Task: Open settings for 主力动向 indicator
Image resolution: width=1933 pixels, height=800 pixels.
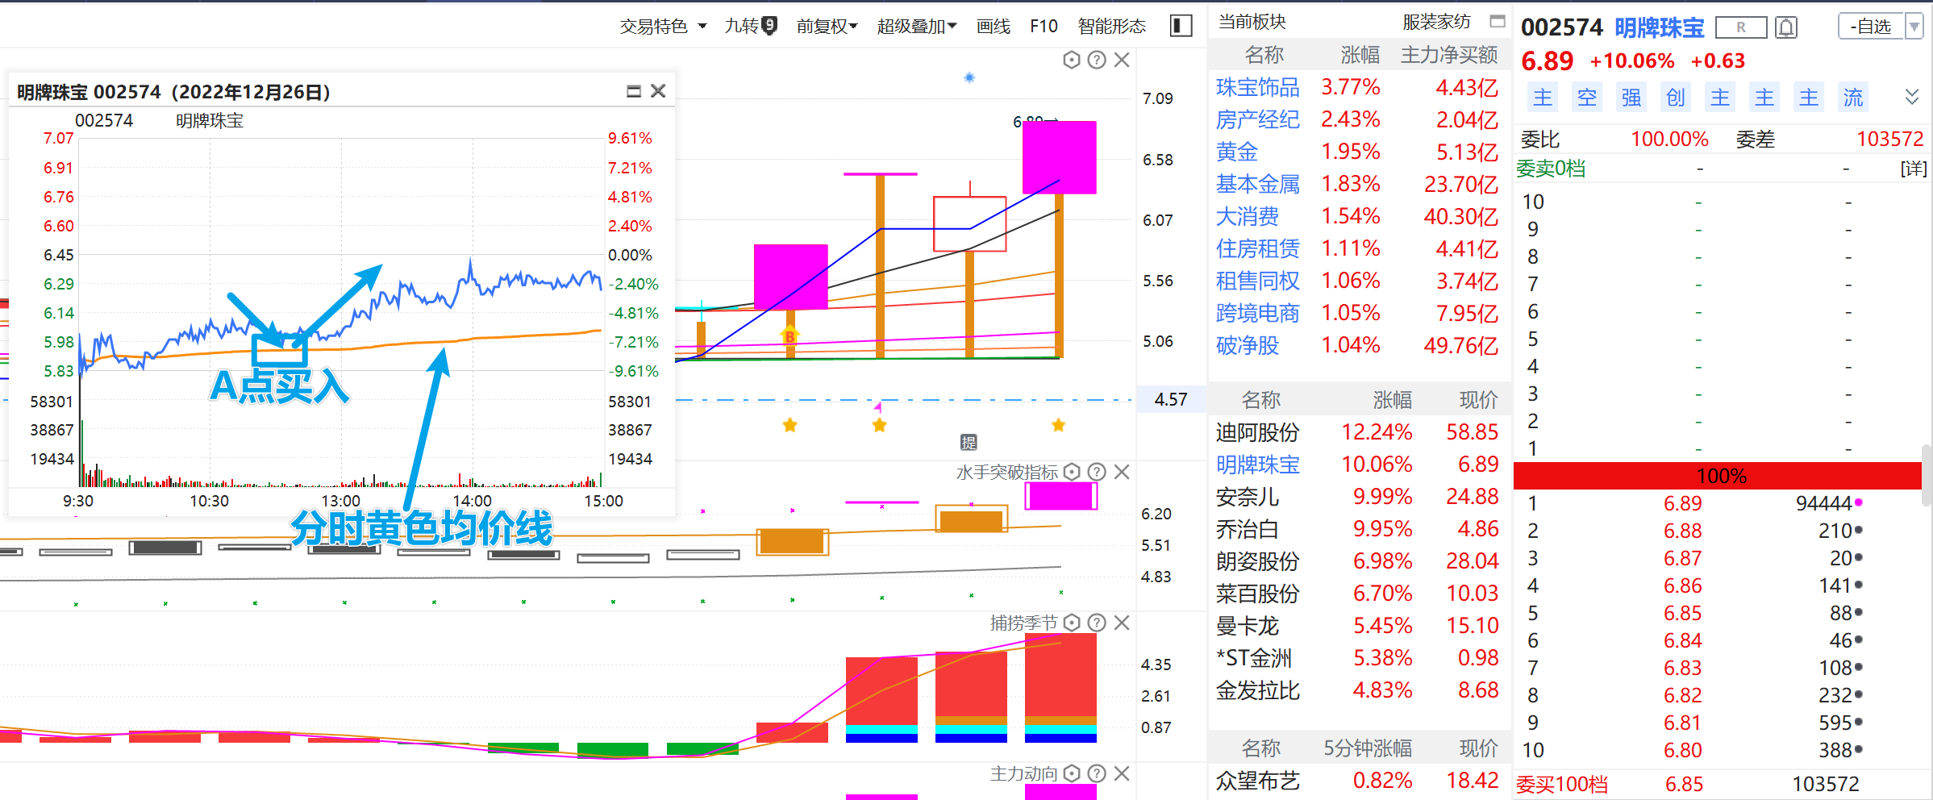Action: click(x=1072, y=773)
